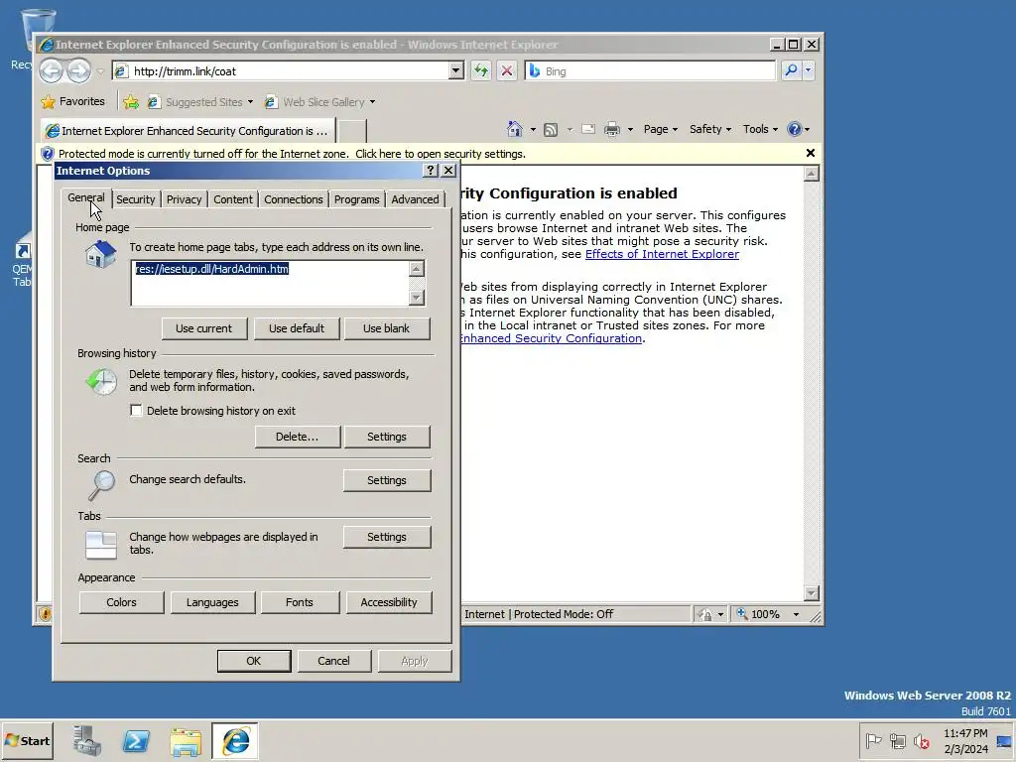Click the red Stop loading icon
The width and height of the screenshot is (1016, 762).
point(507,70)
